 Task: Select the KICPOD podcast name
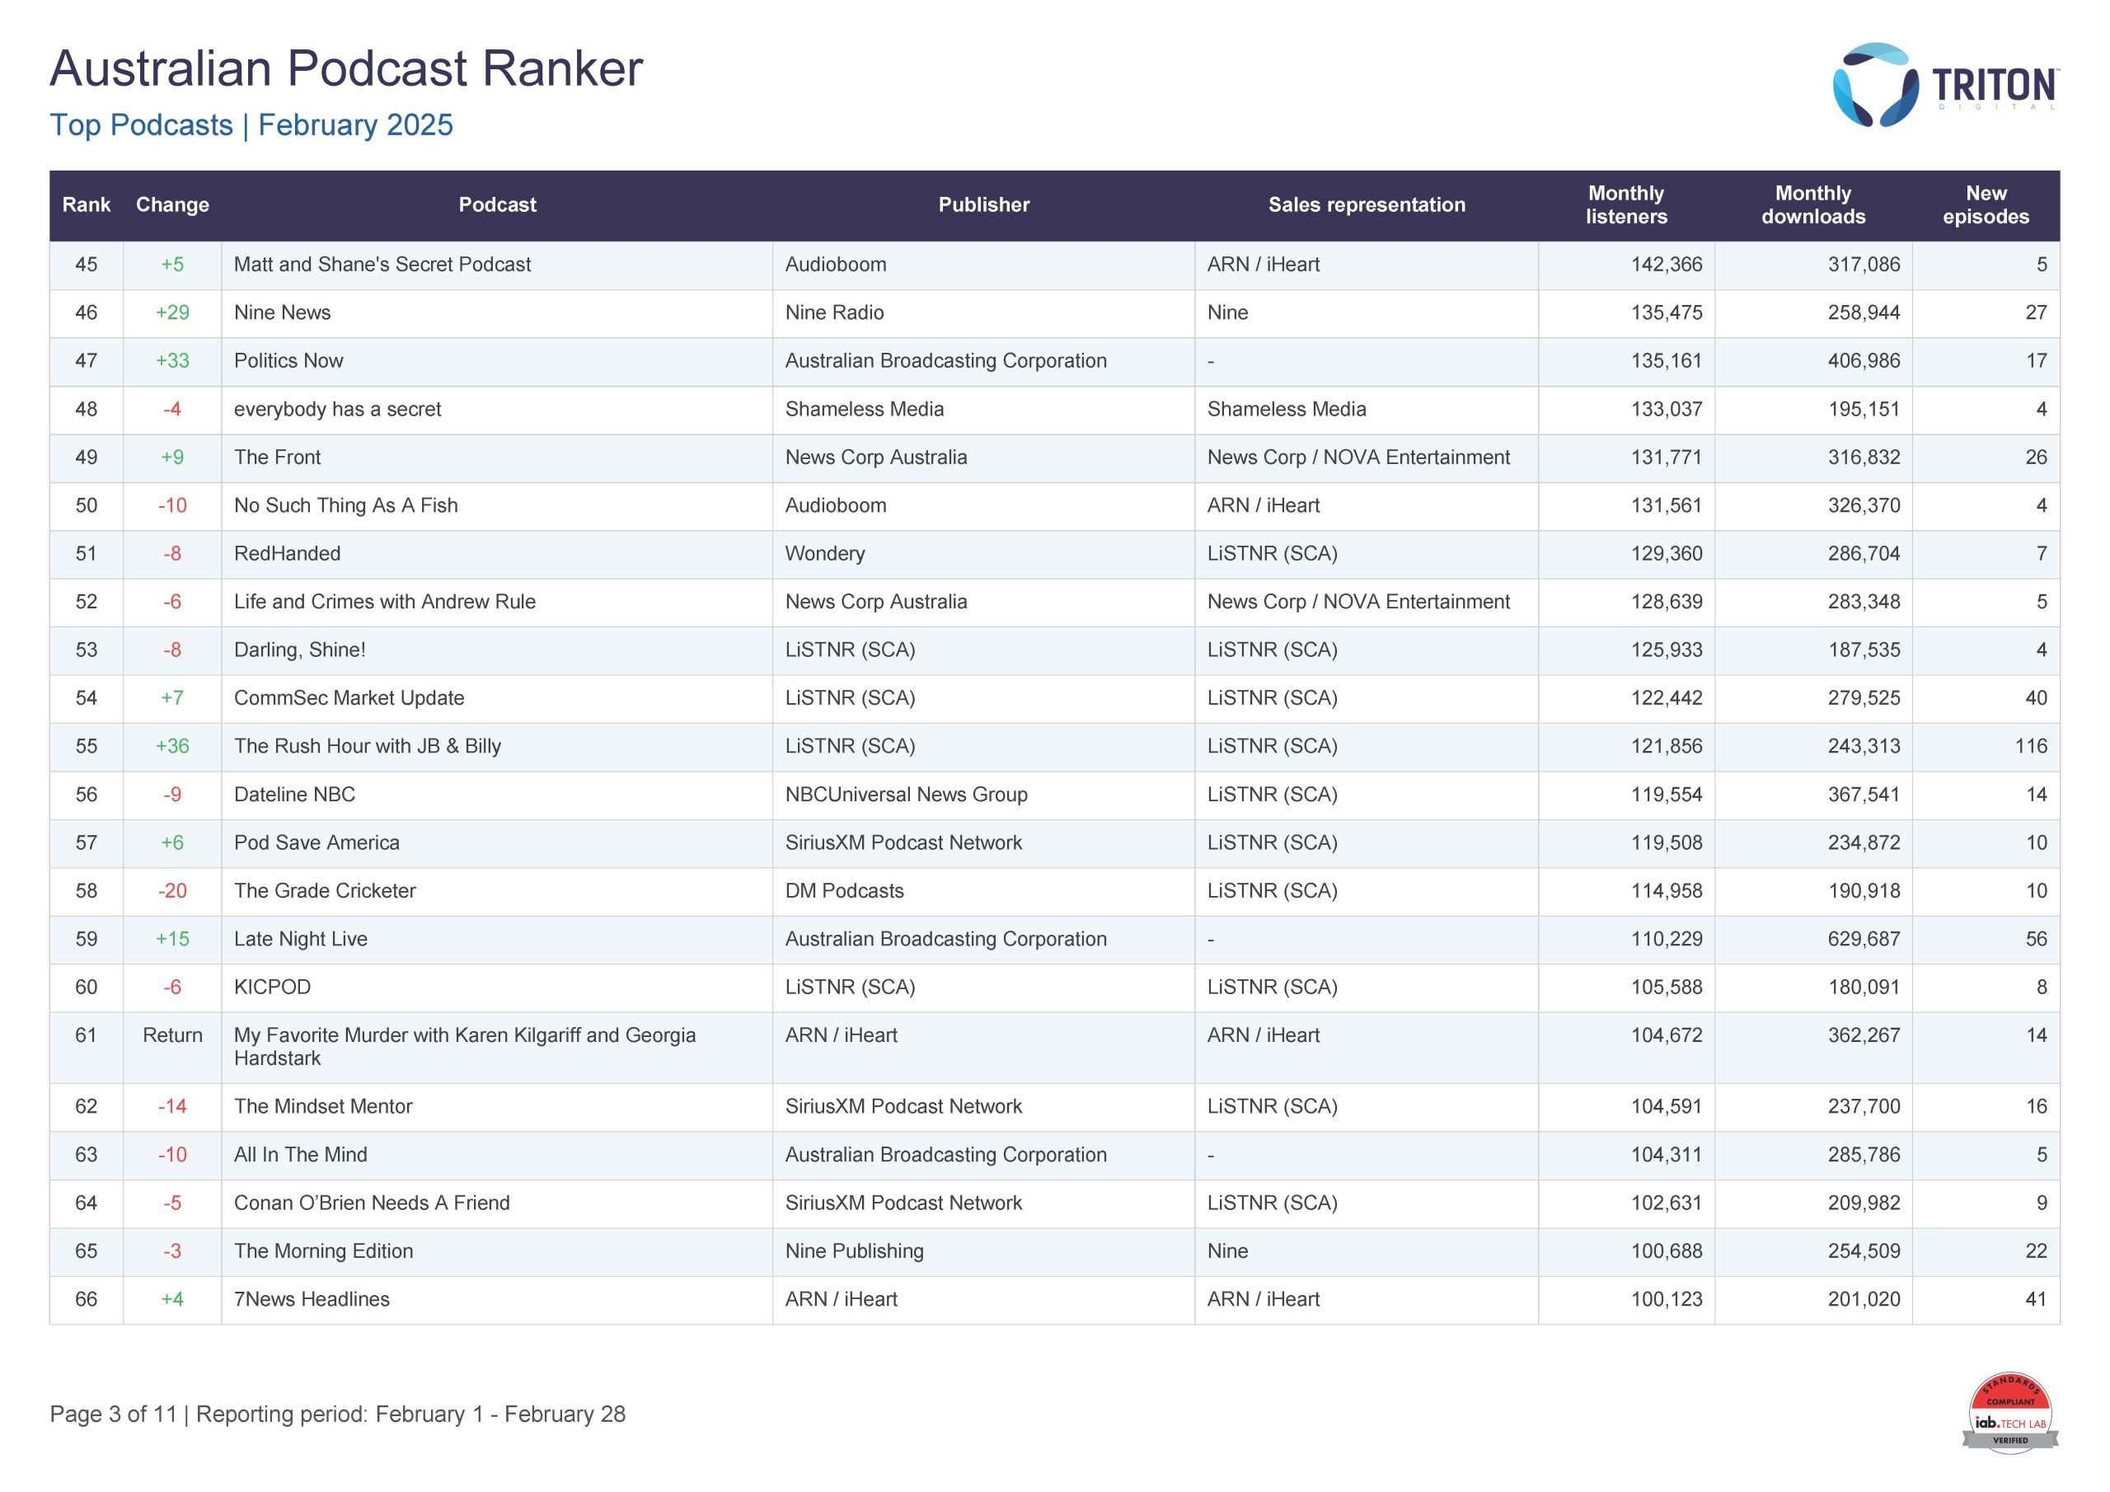pos(272,988)
